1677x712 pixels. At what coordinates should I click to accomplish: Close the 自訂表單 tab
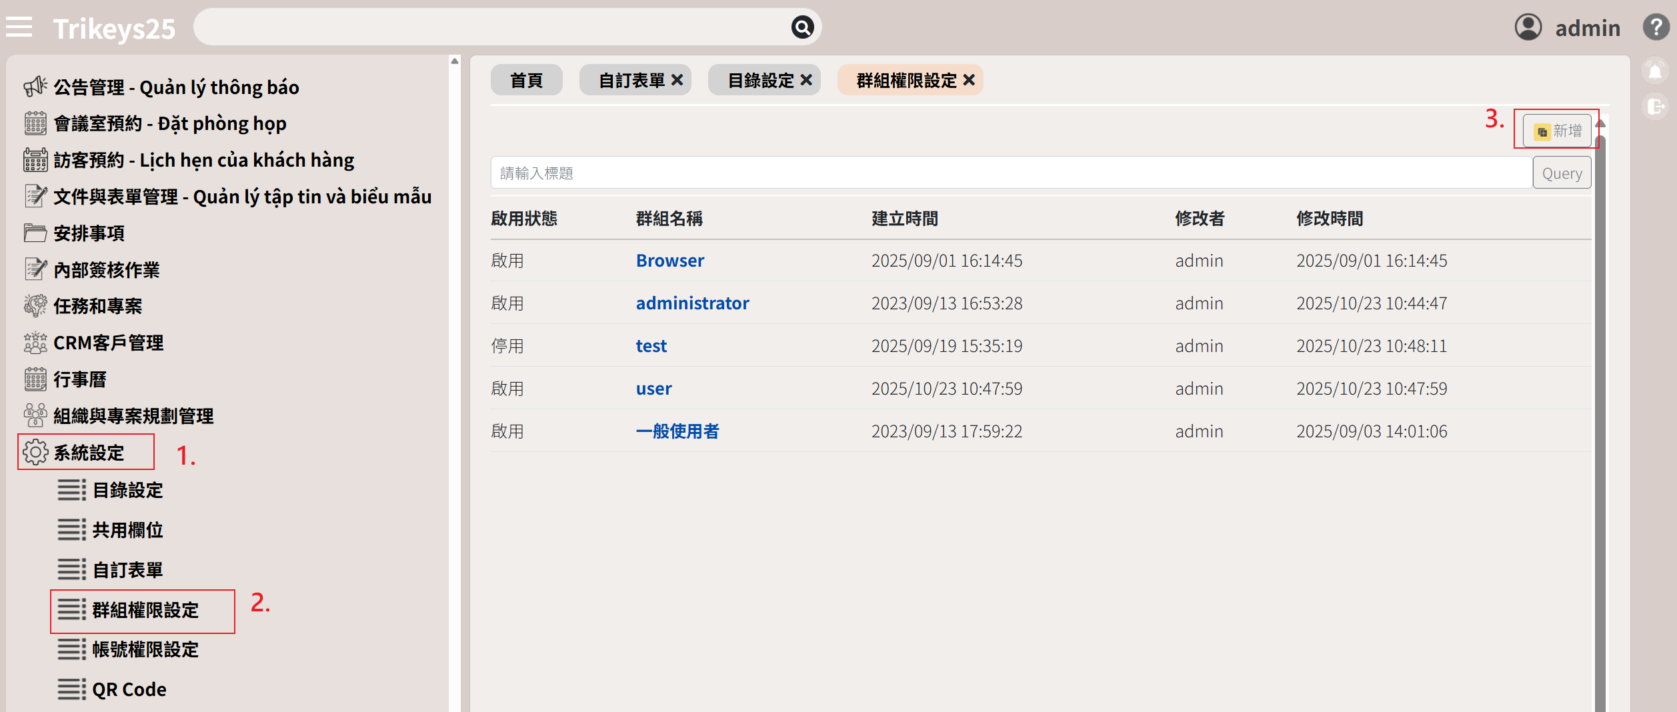[x=677, y=80]
